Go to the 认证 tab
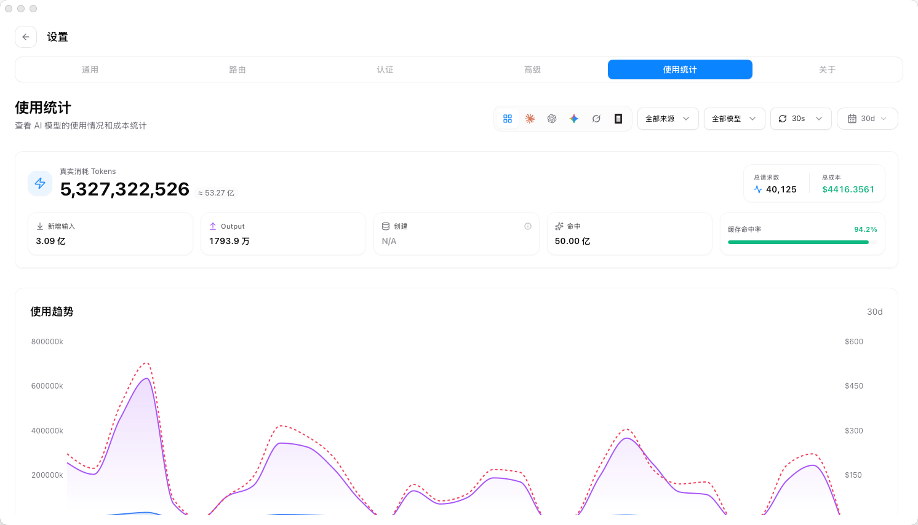This screenshot has height=525, width=918. click(385, 69)
